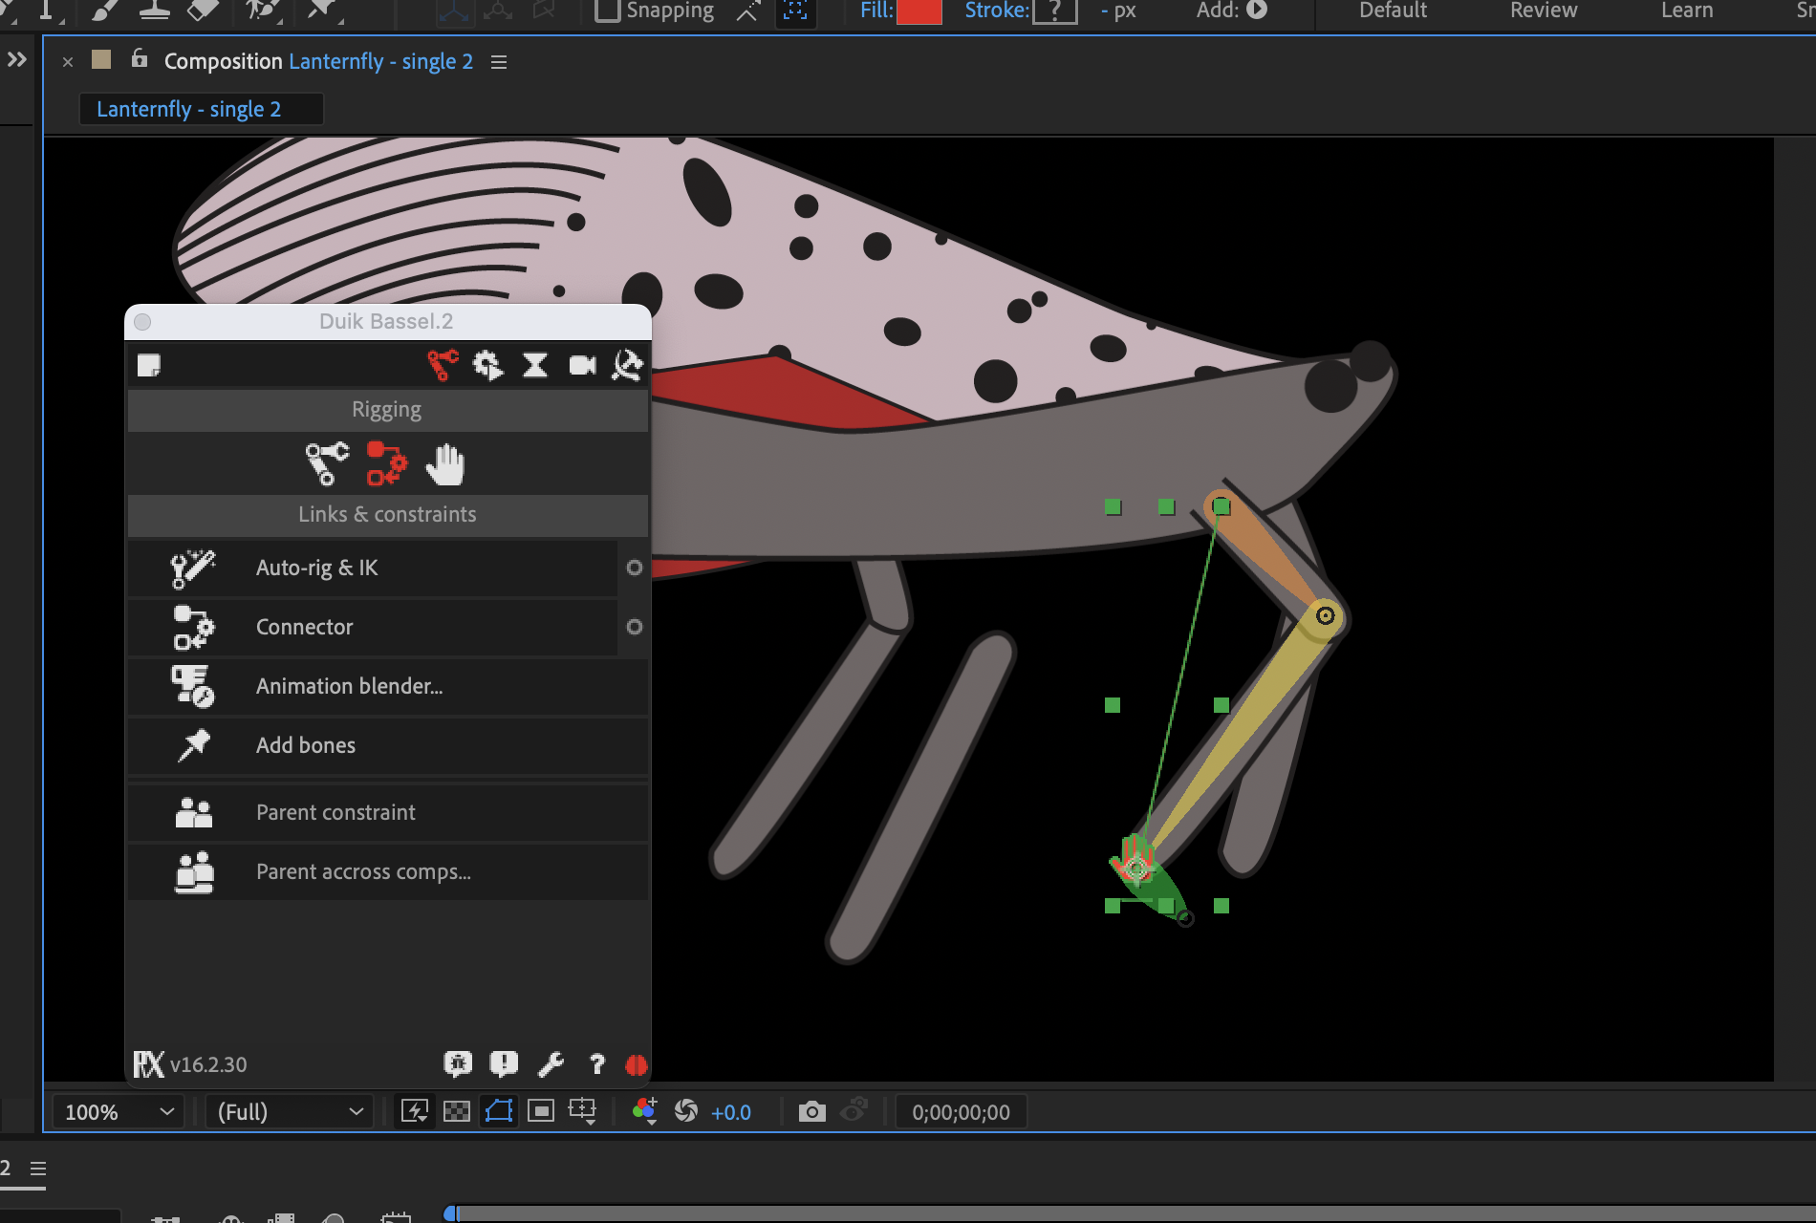Toggle mask and shape path visibility
The width and height of the screenshot is (1816, 1223).
[x=499, y=1111]
